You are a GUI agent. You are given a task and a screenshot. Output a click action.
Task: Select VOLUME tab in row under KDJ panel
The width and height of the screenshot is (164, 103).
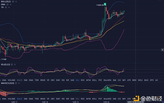click(11, 80)
